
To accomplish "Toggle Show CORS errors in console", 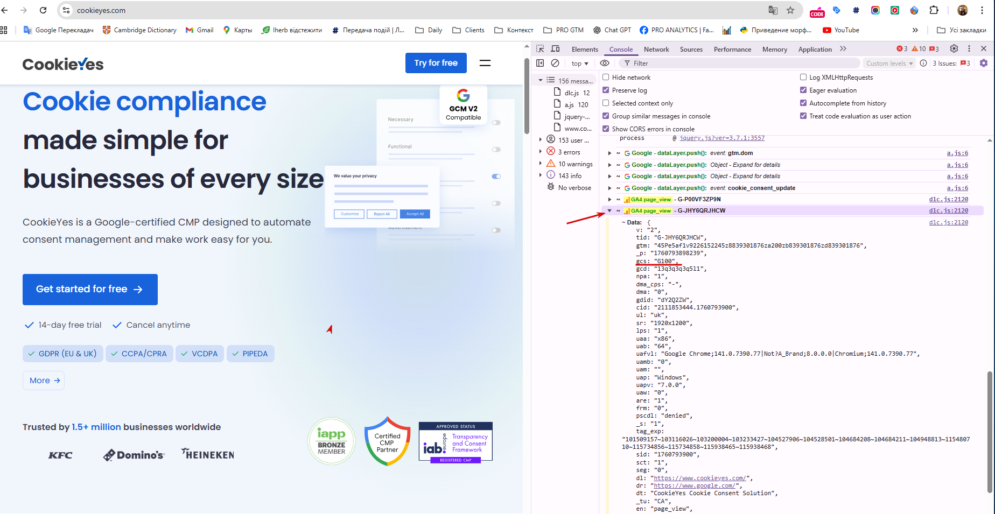I will (x=606, y=129).
